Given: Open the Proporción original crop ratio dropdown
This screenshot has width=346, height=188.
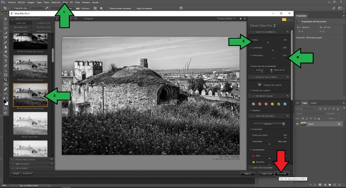Looking at the screenshot, I should (x=21, y=8).
